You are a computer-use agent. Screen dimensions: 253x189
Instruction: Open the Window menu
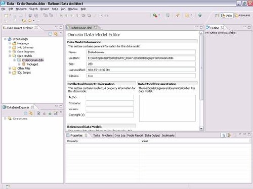coord(73,9)
